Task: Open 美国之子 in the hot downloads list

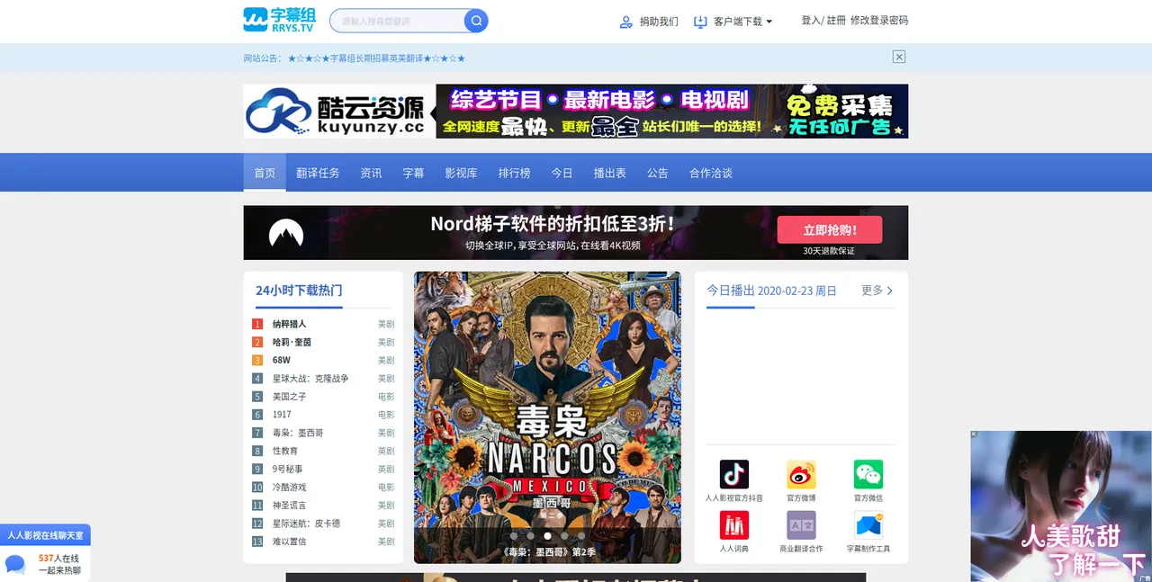Action: [290, 397]
